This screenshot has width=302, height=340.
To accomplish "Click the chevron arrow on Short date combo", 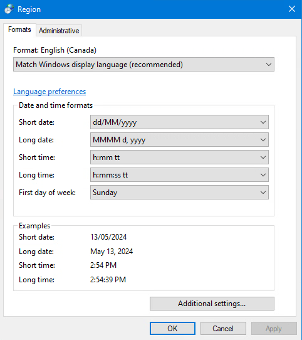I will tap(263, 122).
